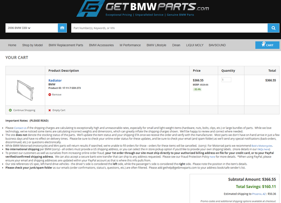Click the blue CART button
Viewport: 281px width, 203px height.
pyautogui.click(x=267, y=45)
